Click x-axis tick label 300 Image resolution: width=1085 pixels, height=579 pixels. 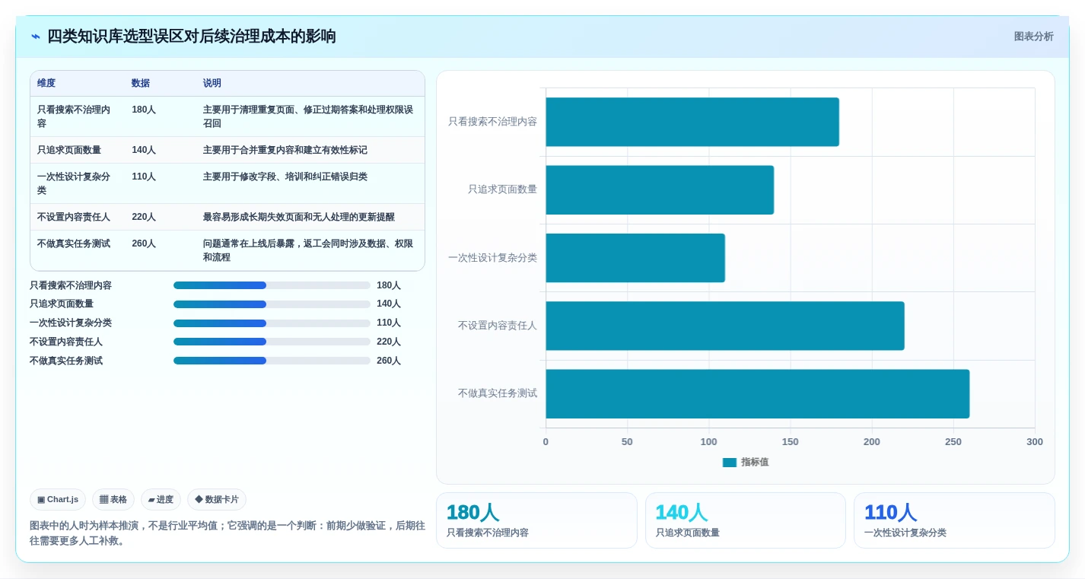(x=1035, y=442)
